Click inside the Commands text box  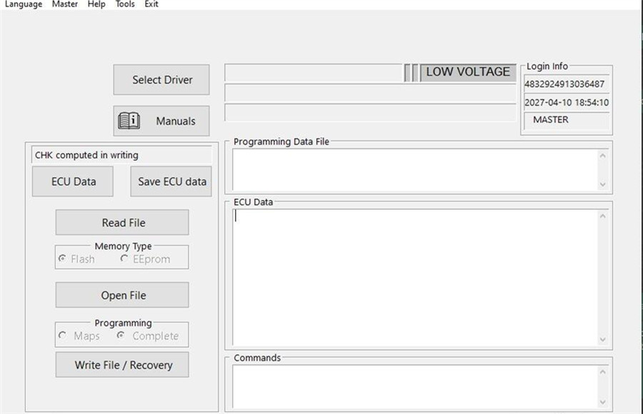click(x=415, y=387)
